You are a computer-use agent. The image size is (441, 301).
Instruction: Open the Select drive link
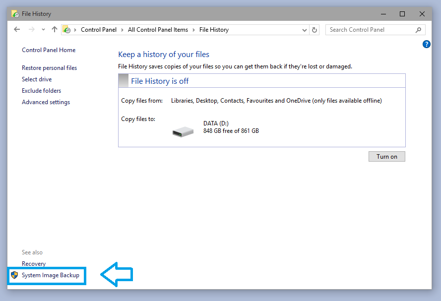tap(37, 79)
